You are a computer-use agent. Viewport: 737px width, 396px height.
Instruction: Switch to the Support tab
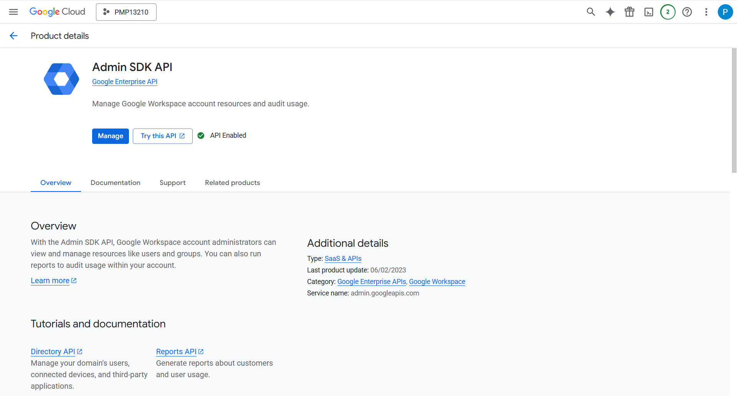(172, 183)
